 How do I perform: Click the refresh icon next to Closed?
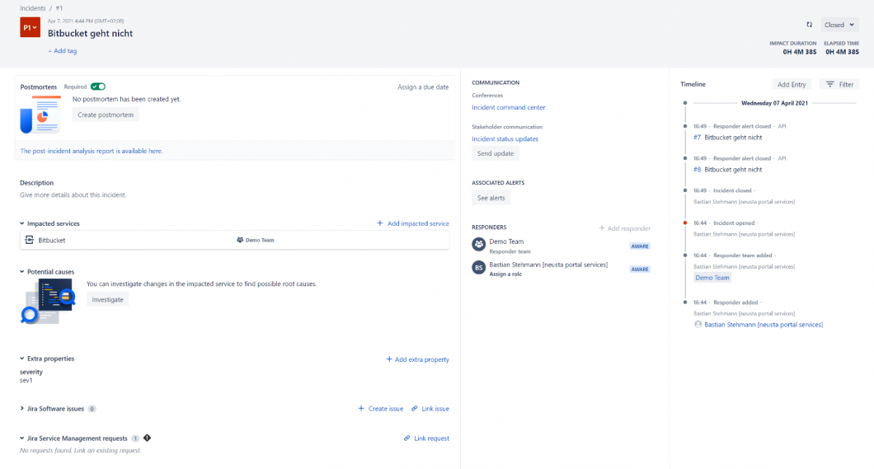point(809,25)
